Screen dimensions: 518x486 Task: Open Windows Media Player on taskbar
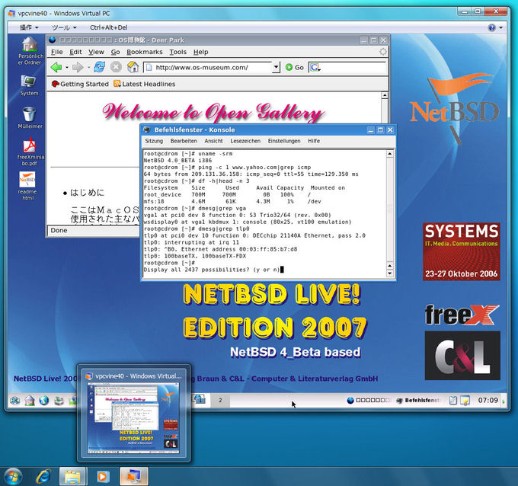click(x=102, y=476)
